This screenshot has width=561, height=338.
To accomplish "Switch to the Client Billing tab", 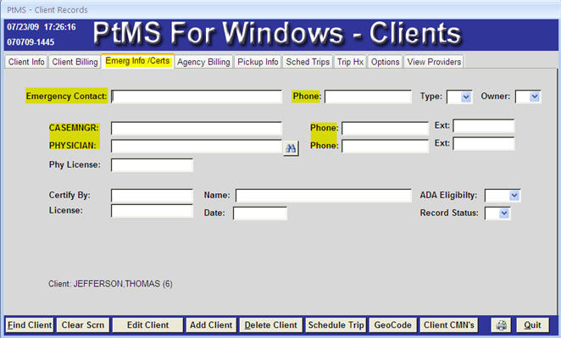I will [75, 62].
